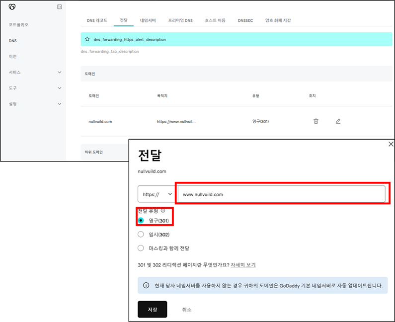Open 이전 in the sidebar

(12, 57)
